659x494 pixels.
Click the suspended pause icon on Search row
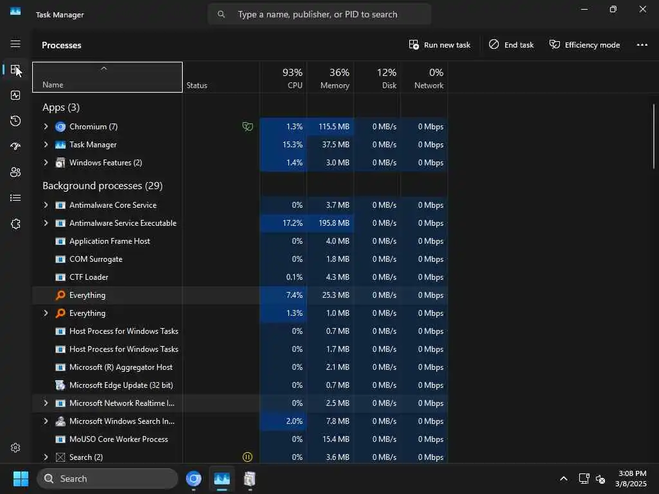(x=248, y=457)
